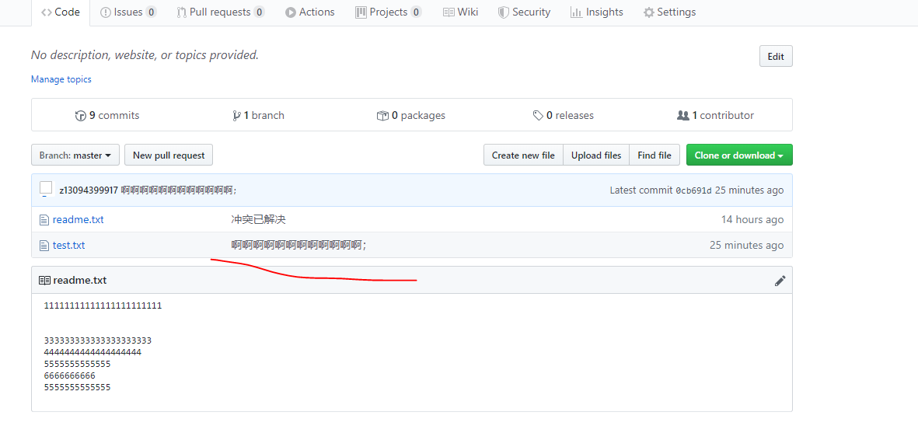Image resolution: width=918 pixels, height=440 pixels.
Task: Click the Upload files button
Action: [x=596, y=155]
